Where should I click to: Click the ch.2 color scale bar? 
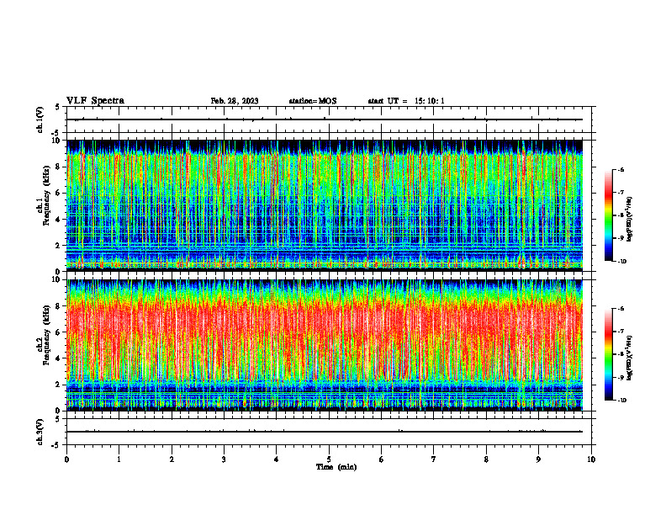(608, 354)
